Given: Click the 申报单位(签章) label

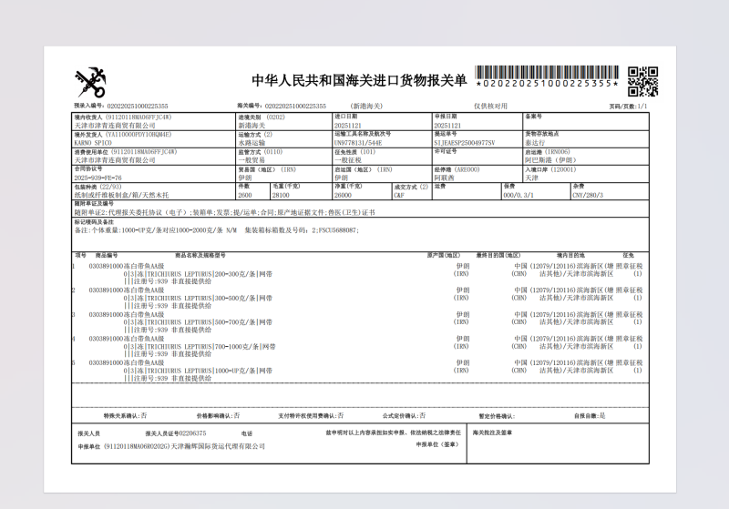Looking at the screenshot, I should (x=437, y=444).
